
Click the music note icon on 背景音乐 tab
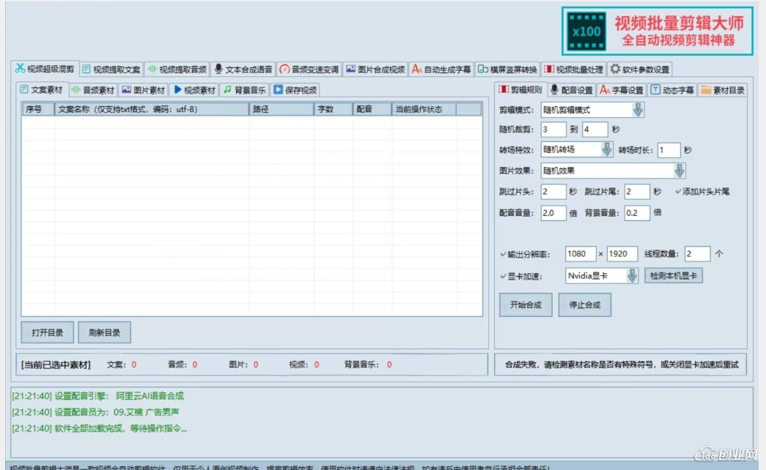228,89
